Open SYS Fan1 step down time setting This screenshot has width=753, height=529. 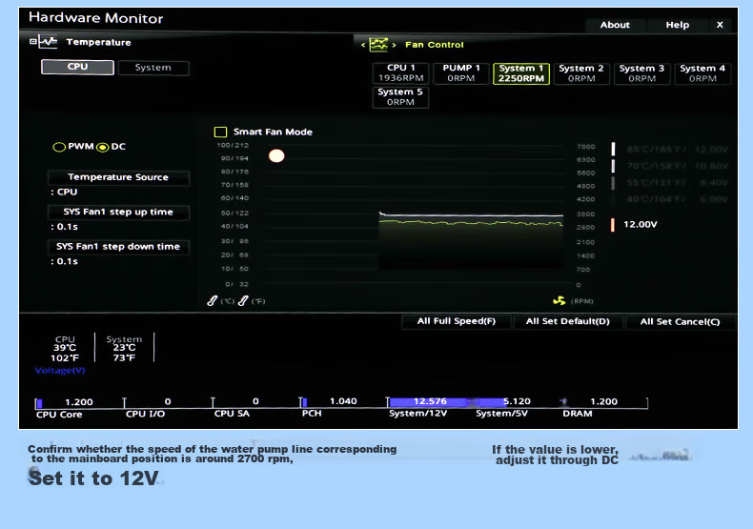(118, 246)
